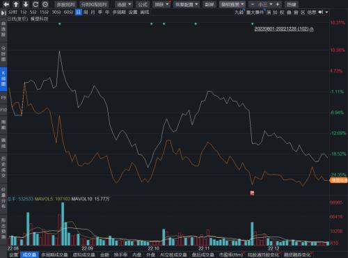Viewport: 348px width, 258px height.
Task: Switch to 多周期成交量 tab
Action: pos(55,255)
